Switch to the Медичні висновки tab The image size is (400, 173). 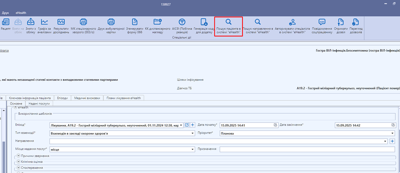pos(87,98)
